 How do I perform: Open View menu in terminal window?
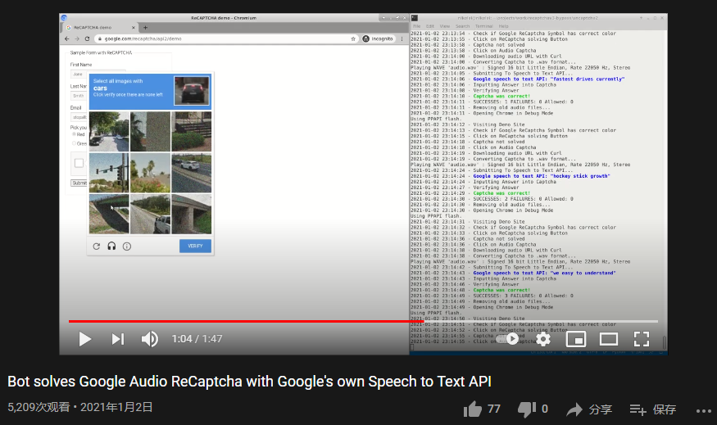(x=444, y=26)
